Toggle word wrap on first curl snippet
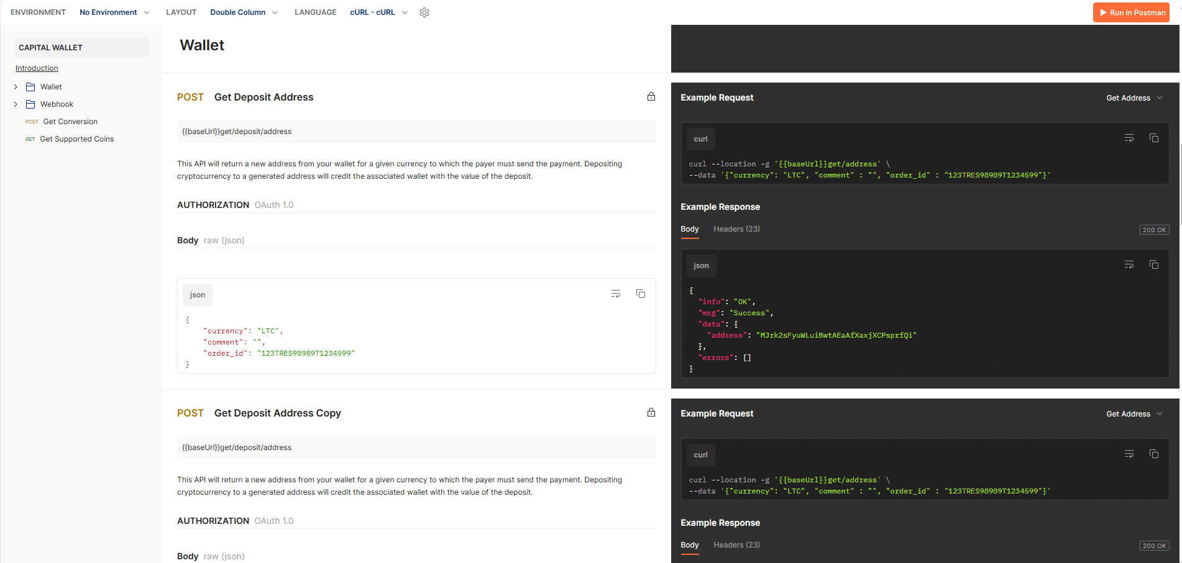Viewport: 1182px width, 563px height. click(1129, 138)
